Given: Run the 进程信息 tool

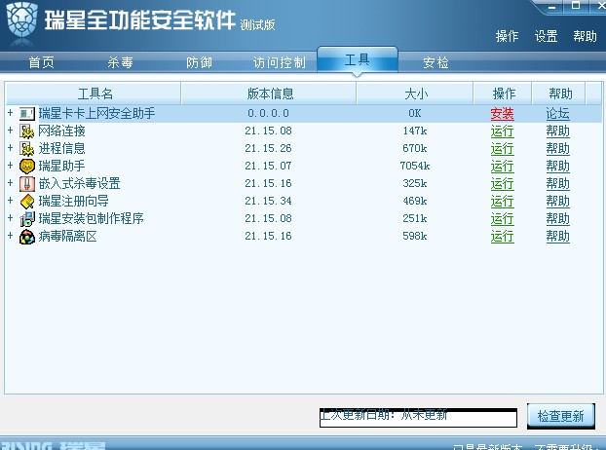Looking at the screenshot, I should coord(502,149).
